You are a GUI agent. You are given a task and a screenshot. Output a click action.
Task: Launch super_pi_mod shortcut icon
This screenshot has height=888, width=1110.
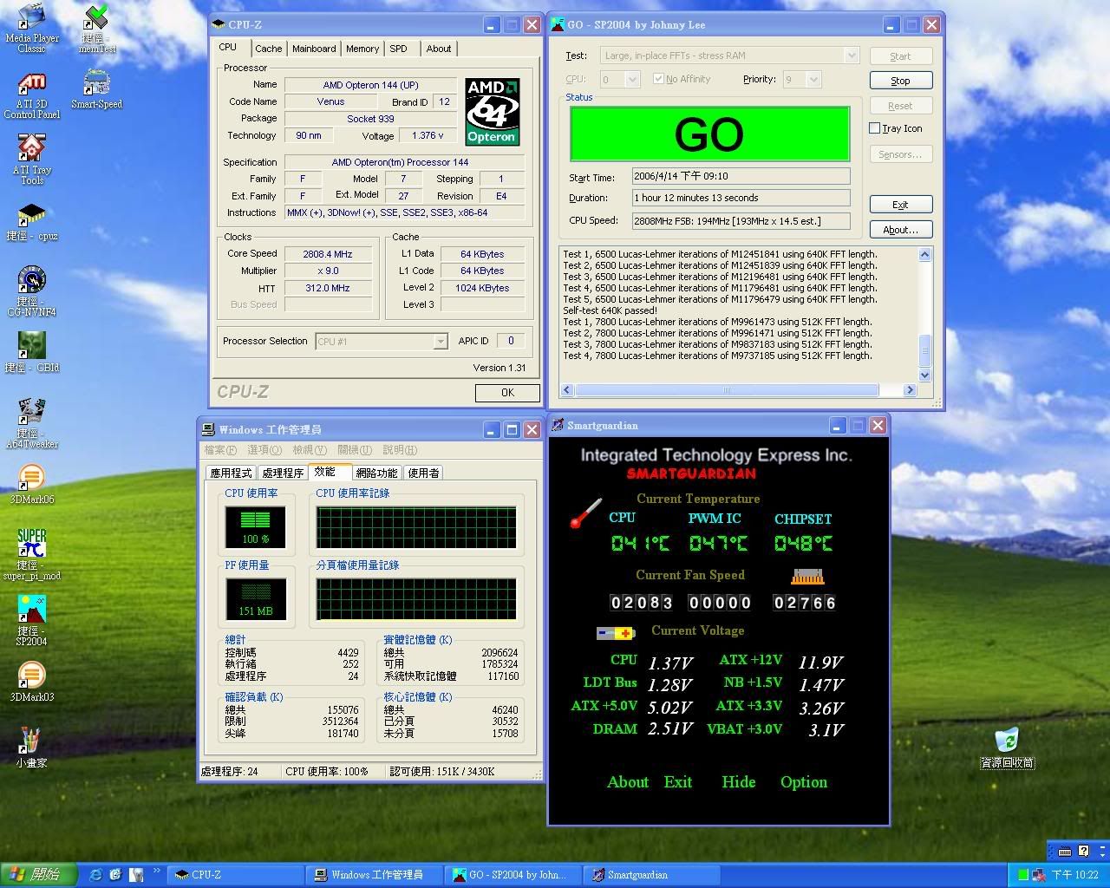[x=31, y=543]
